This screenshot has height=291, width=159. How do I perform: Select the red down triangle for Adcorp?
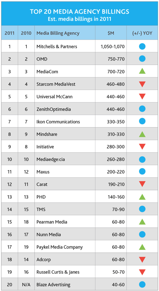(142, 260)
